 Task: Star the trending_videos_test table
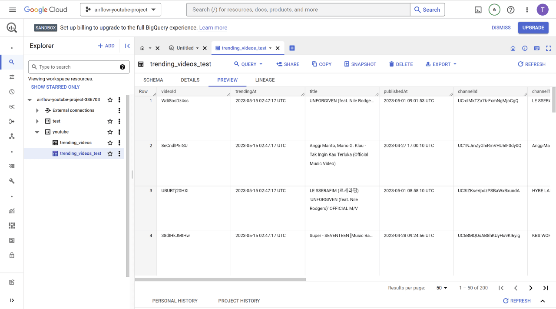pos(110,153)
